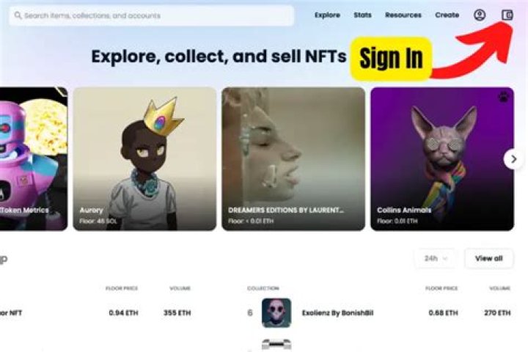528x352 pixels.
Task: Focus the search items and collections field
Action: [152, 15]
